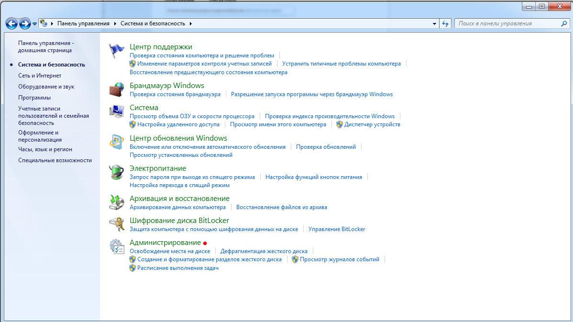Click shield icon before Изменение параметров контроля
Screen dimensions: 573x322
click(x=132, y=64)
